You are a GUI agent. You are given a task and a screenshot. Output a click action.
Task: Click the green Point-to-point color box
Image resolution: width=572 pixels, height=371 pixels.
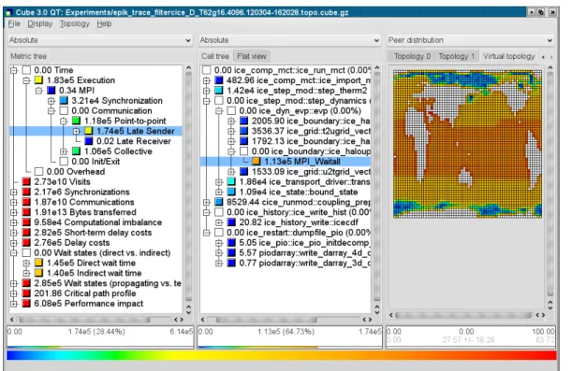76,121
